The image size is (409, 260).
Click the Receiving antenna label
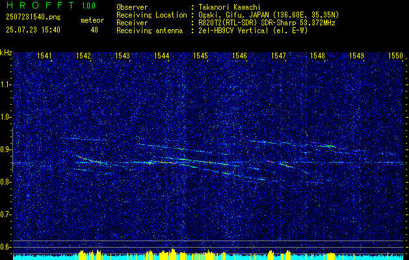pos(150,31)
